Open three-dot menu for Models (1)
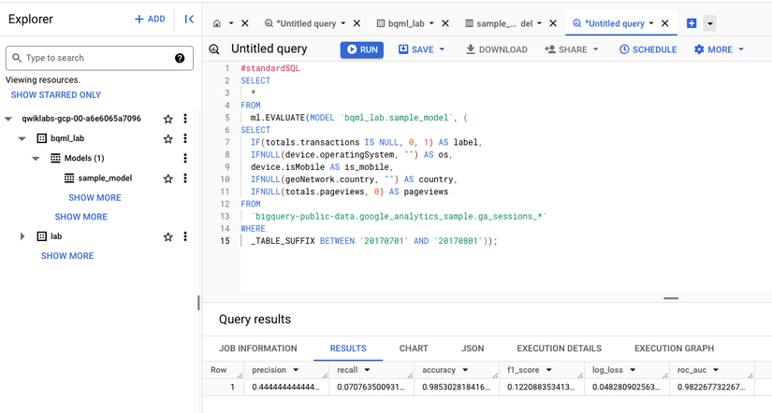The width and height of the screenshot is (772, 413). (x=185, y=158)
